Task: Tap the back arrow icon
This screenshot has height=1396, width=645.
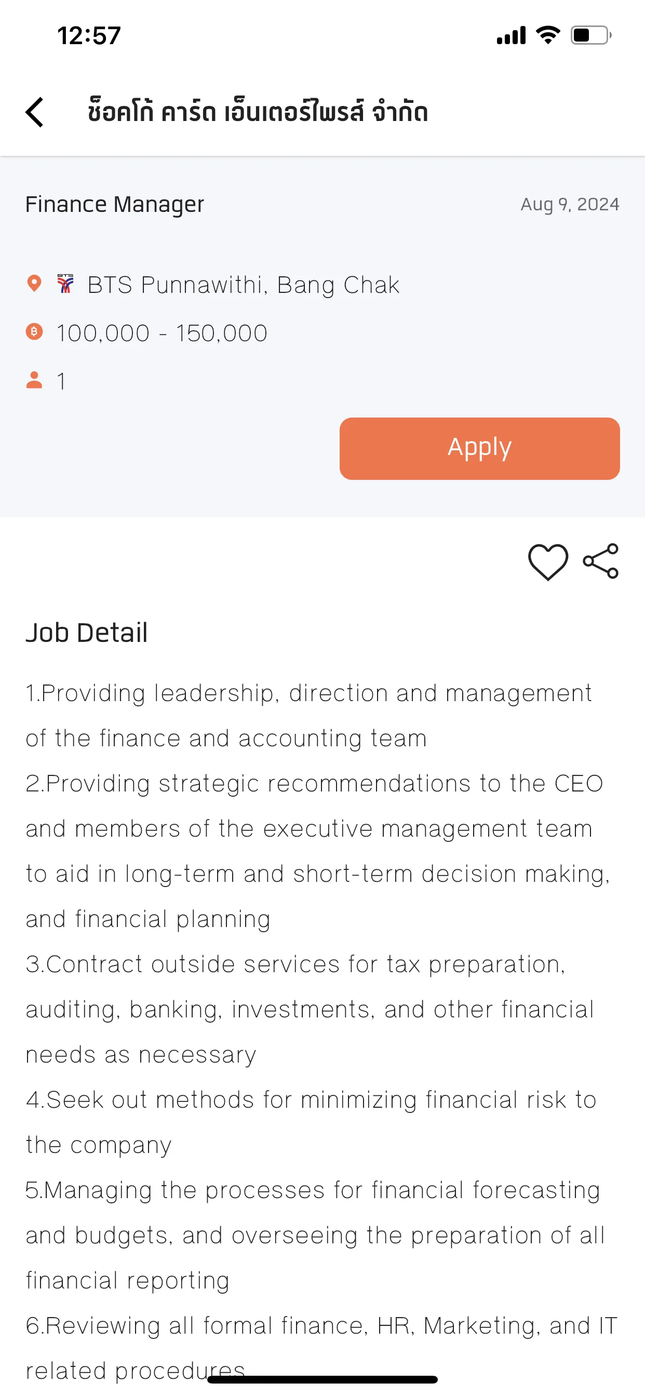Action: pyautogui.click(x=35, y=112)
